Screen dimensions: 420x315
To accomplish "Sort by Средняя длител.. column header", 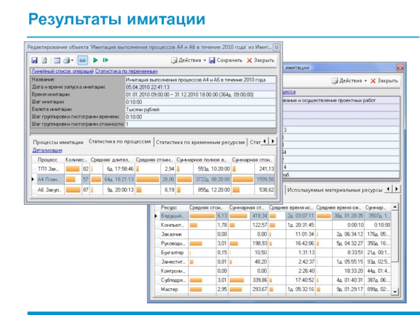I will pyautogui.click(x=112, y=160).
